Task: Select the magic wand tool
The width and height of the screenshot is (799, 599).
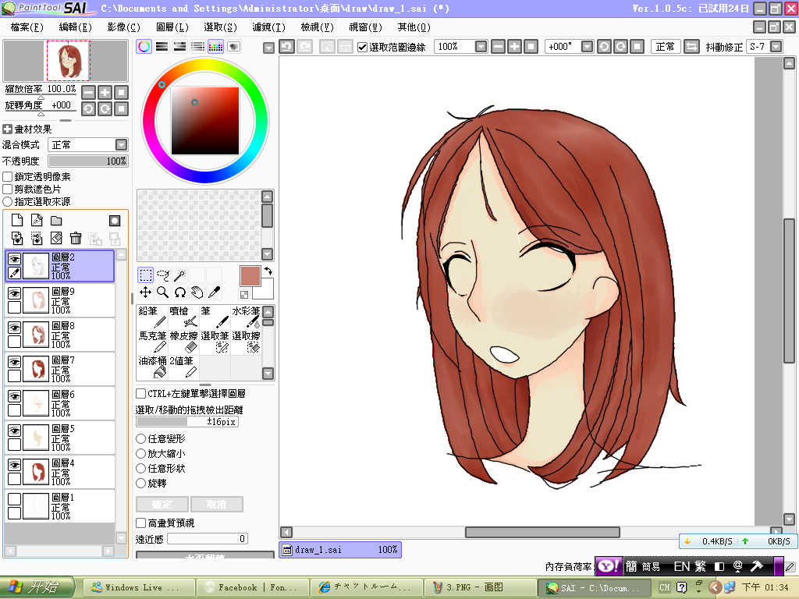Action: [180, 275]
